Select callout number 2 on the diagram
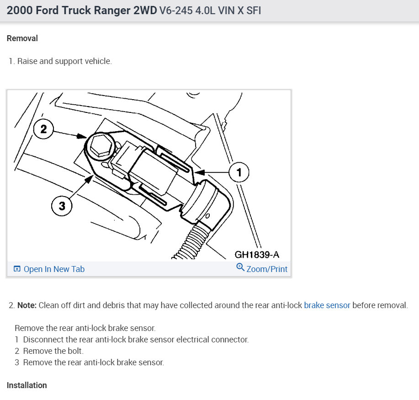This screenshot has height=400, width=419. coord(44,129)
